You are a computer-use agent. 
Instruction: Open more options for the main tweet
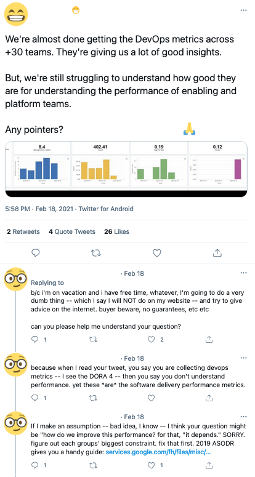pos(243,10)
